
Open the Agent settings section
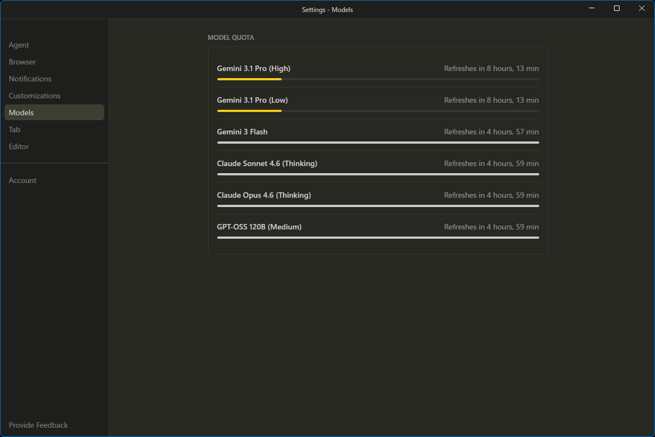(19, 45)
